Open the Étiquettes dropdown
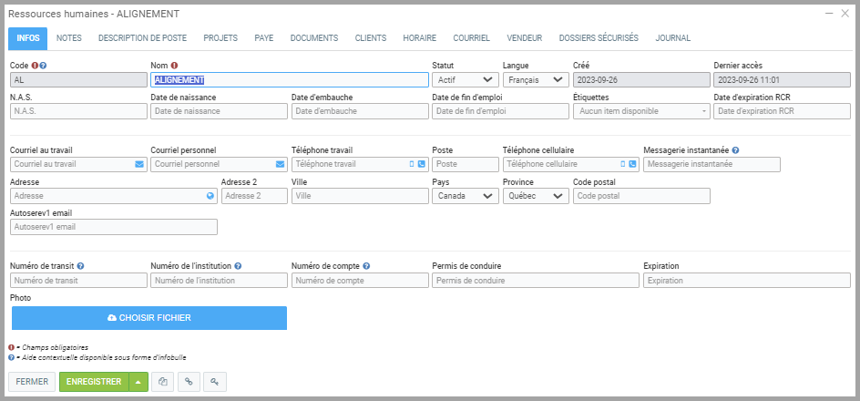 click(x=642, y=111)
